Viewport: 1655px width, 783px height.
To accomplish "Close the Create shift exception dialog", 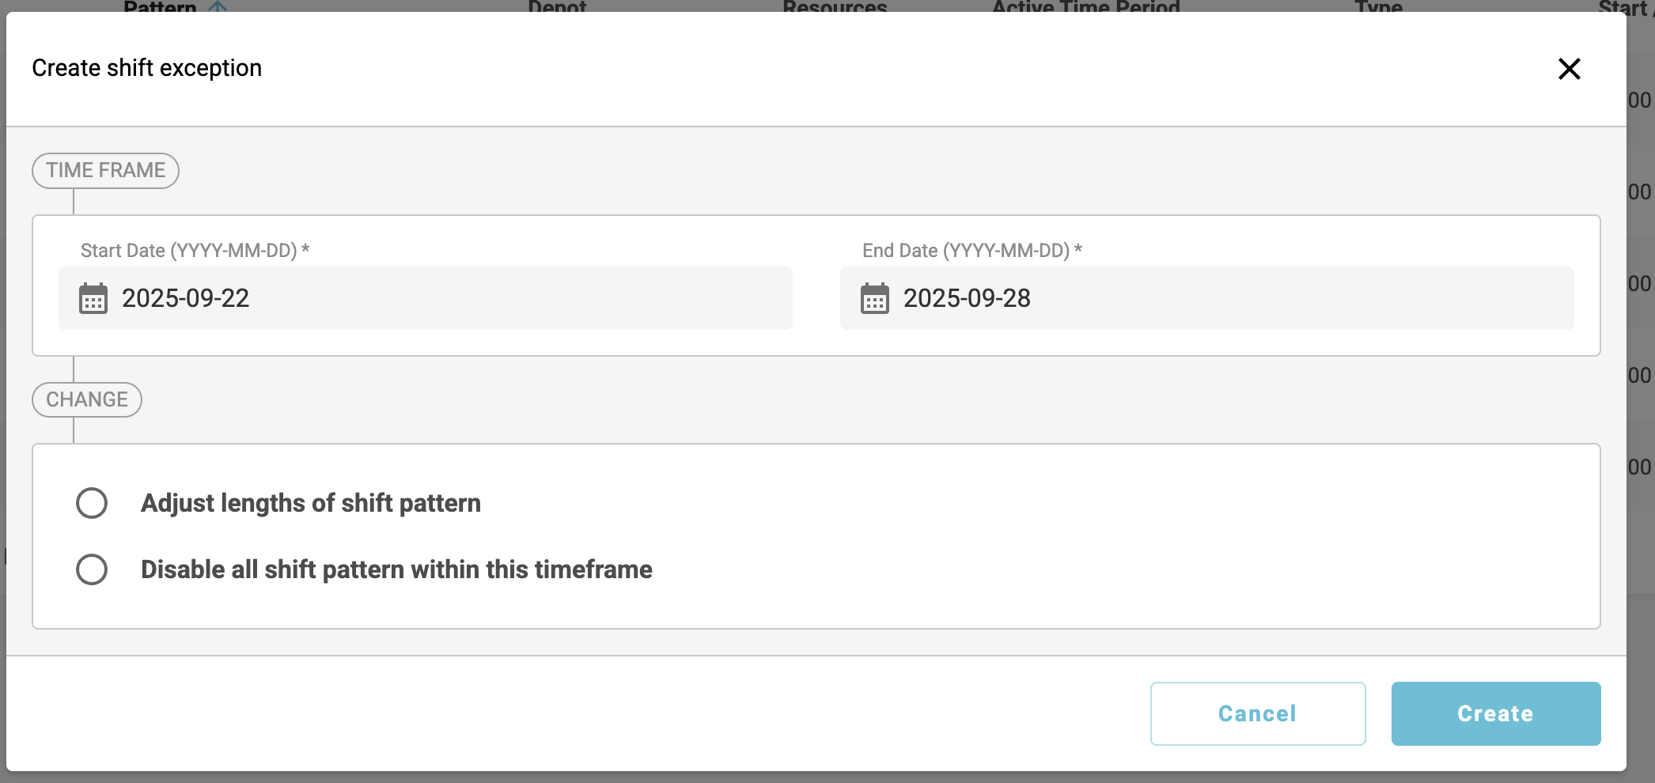I will click(x=1569, y=69).
